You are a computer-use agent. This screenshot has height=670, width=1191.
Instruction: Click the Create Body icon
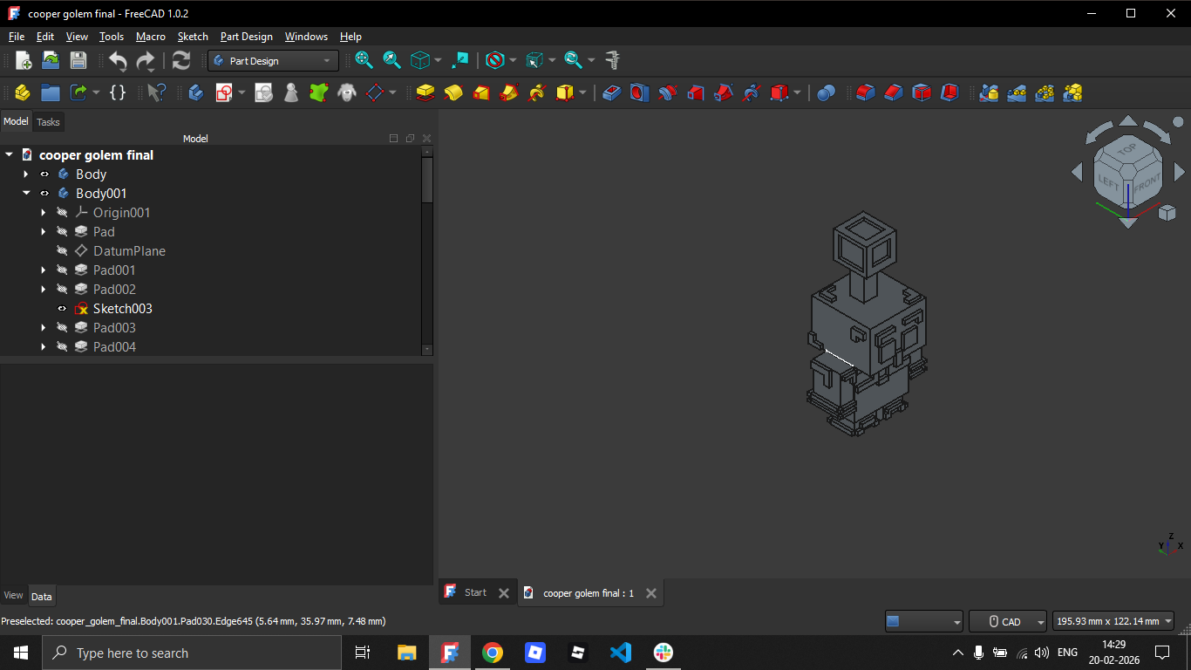point(196,92)
